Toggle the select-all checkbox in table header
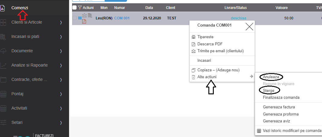Screen dimensions: 322x137 point(74,7)
